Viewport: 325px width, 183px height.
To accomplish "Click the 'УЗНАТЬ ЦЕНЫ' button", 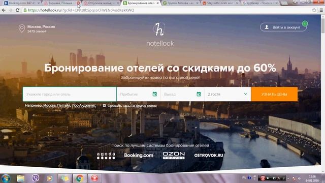I will click(x=274, y=94).
